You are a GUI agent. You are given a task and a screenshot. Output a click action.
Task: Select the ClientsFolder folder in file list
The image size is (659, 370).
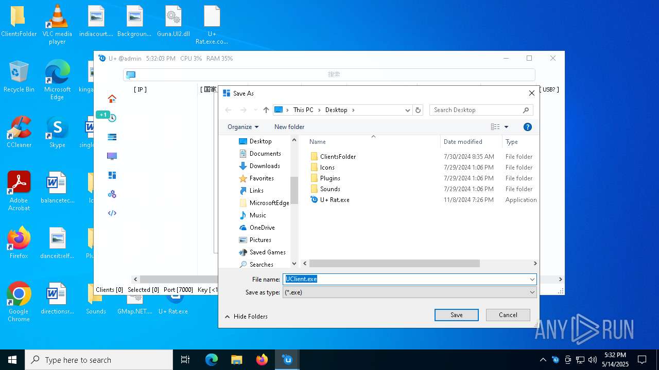[x=338, y=157]
